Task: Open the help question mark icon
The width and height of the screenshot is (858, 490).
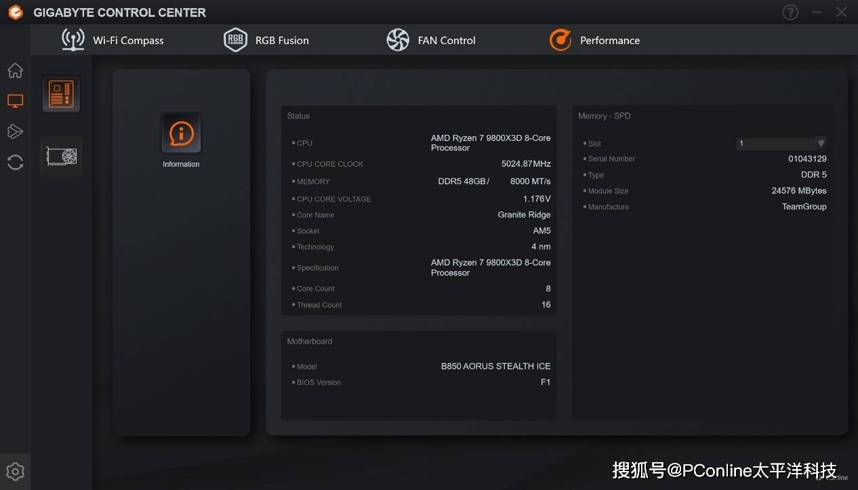Action: 790,12
